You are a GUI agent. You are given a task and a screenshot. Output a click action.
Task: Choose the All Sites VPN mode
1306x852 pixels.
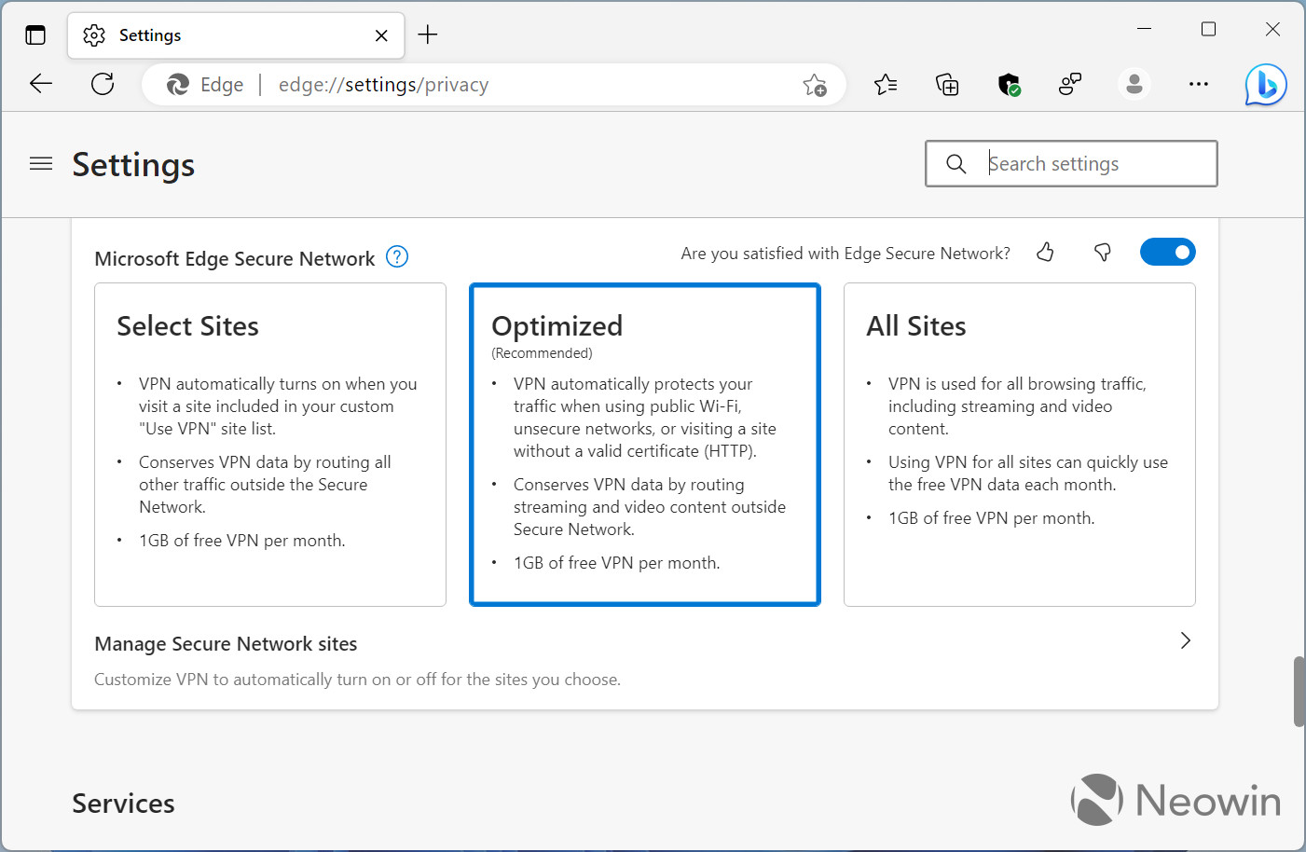pos(1019,445)
